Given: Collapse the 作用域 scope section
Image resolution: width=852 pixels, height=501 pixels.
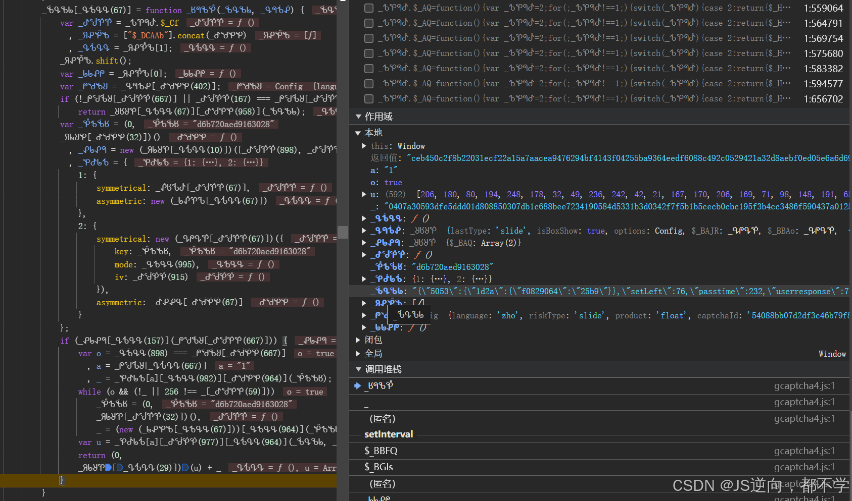Looking at the screenshot, I should pos(358,117).
